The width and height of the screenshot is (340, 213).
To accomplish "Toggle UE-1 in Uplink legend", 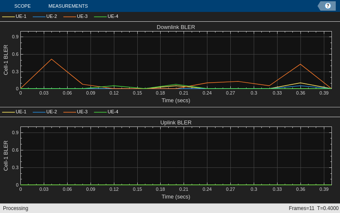I will [x=14, y=112].
